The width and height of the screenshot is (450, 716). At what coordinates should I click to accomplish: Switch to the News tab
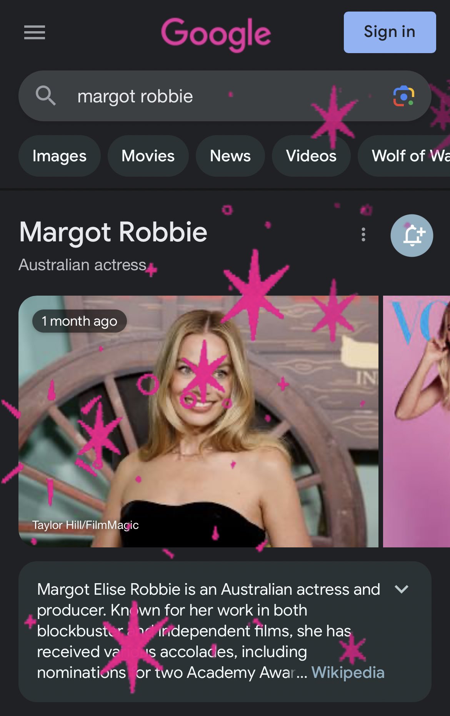230,156
